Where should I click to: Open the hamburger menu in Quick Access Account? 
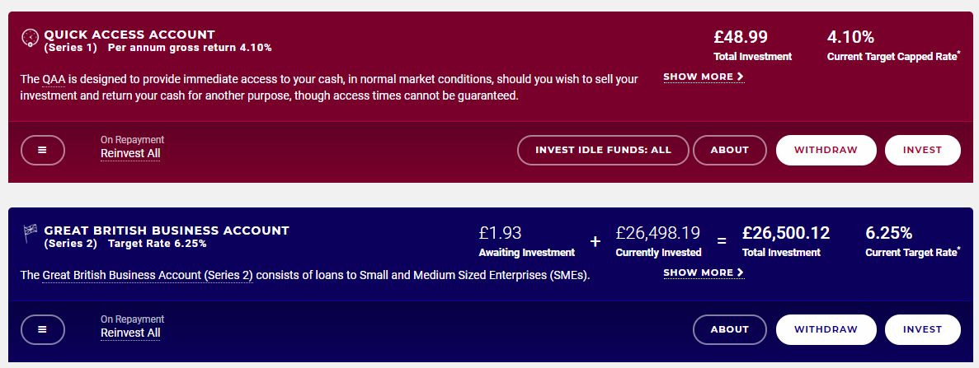click(42, 151)
